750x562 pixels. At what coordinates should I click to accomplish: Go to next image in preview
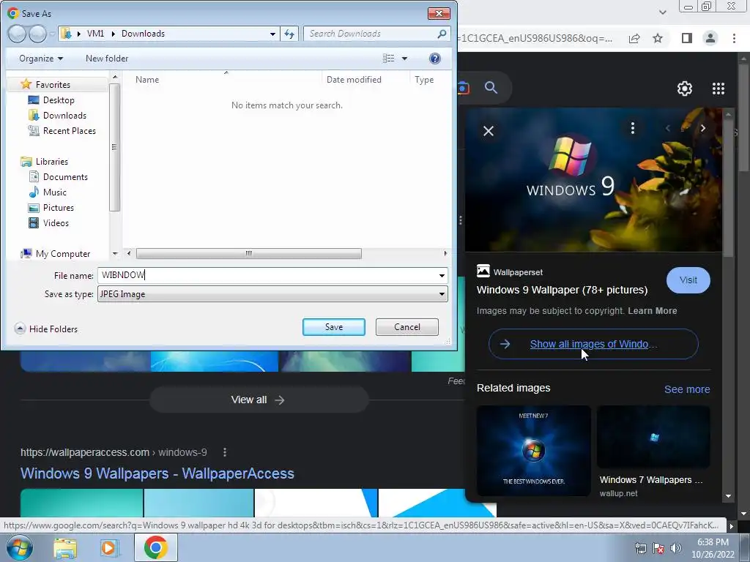702,128
